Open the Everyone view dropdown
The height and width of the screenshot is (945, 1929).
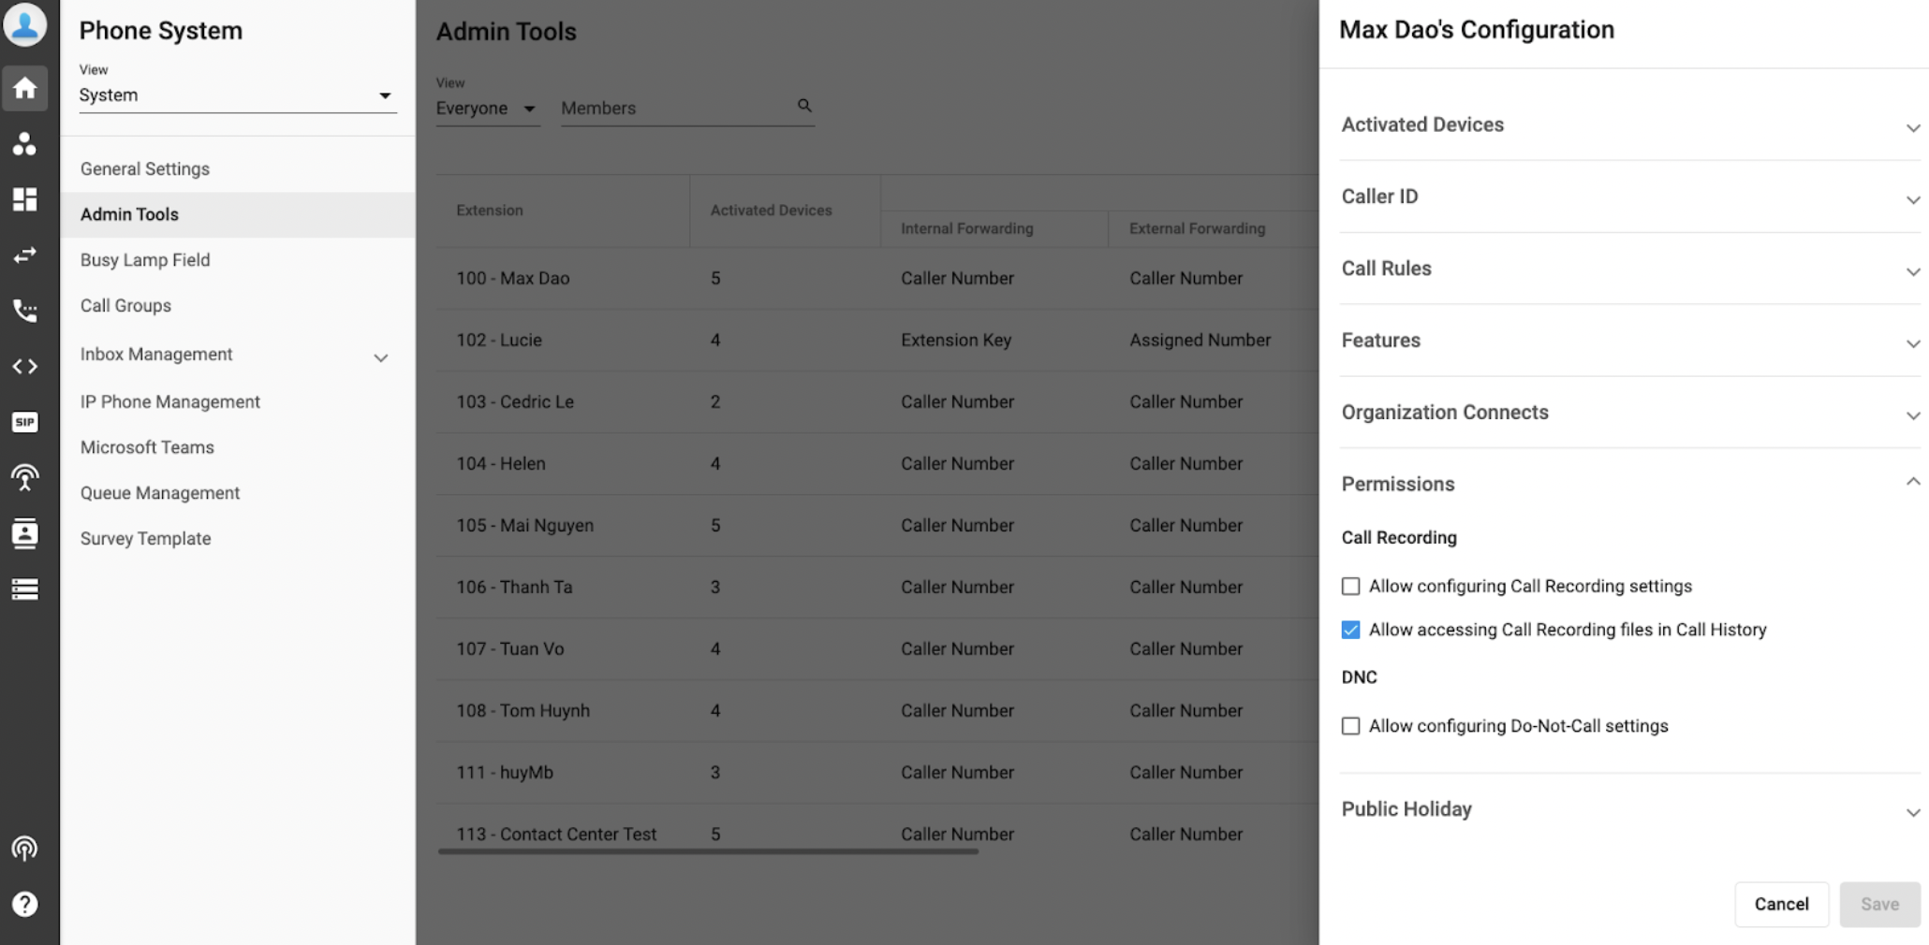pos(487,109)
